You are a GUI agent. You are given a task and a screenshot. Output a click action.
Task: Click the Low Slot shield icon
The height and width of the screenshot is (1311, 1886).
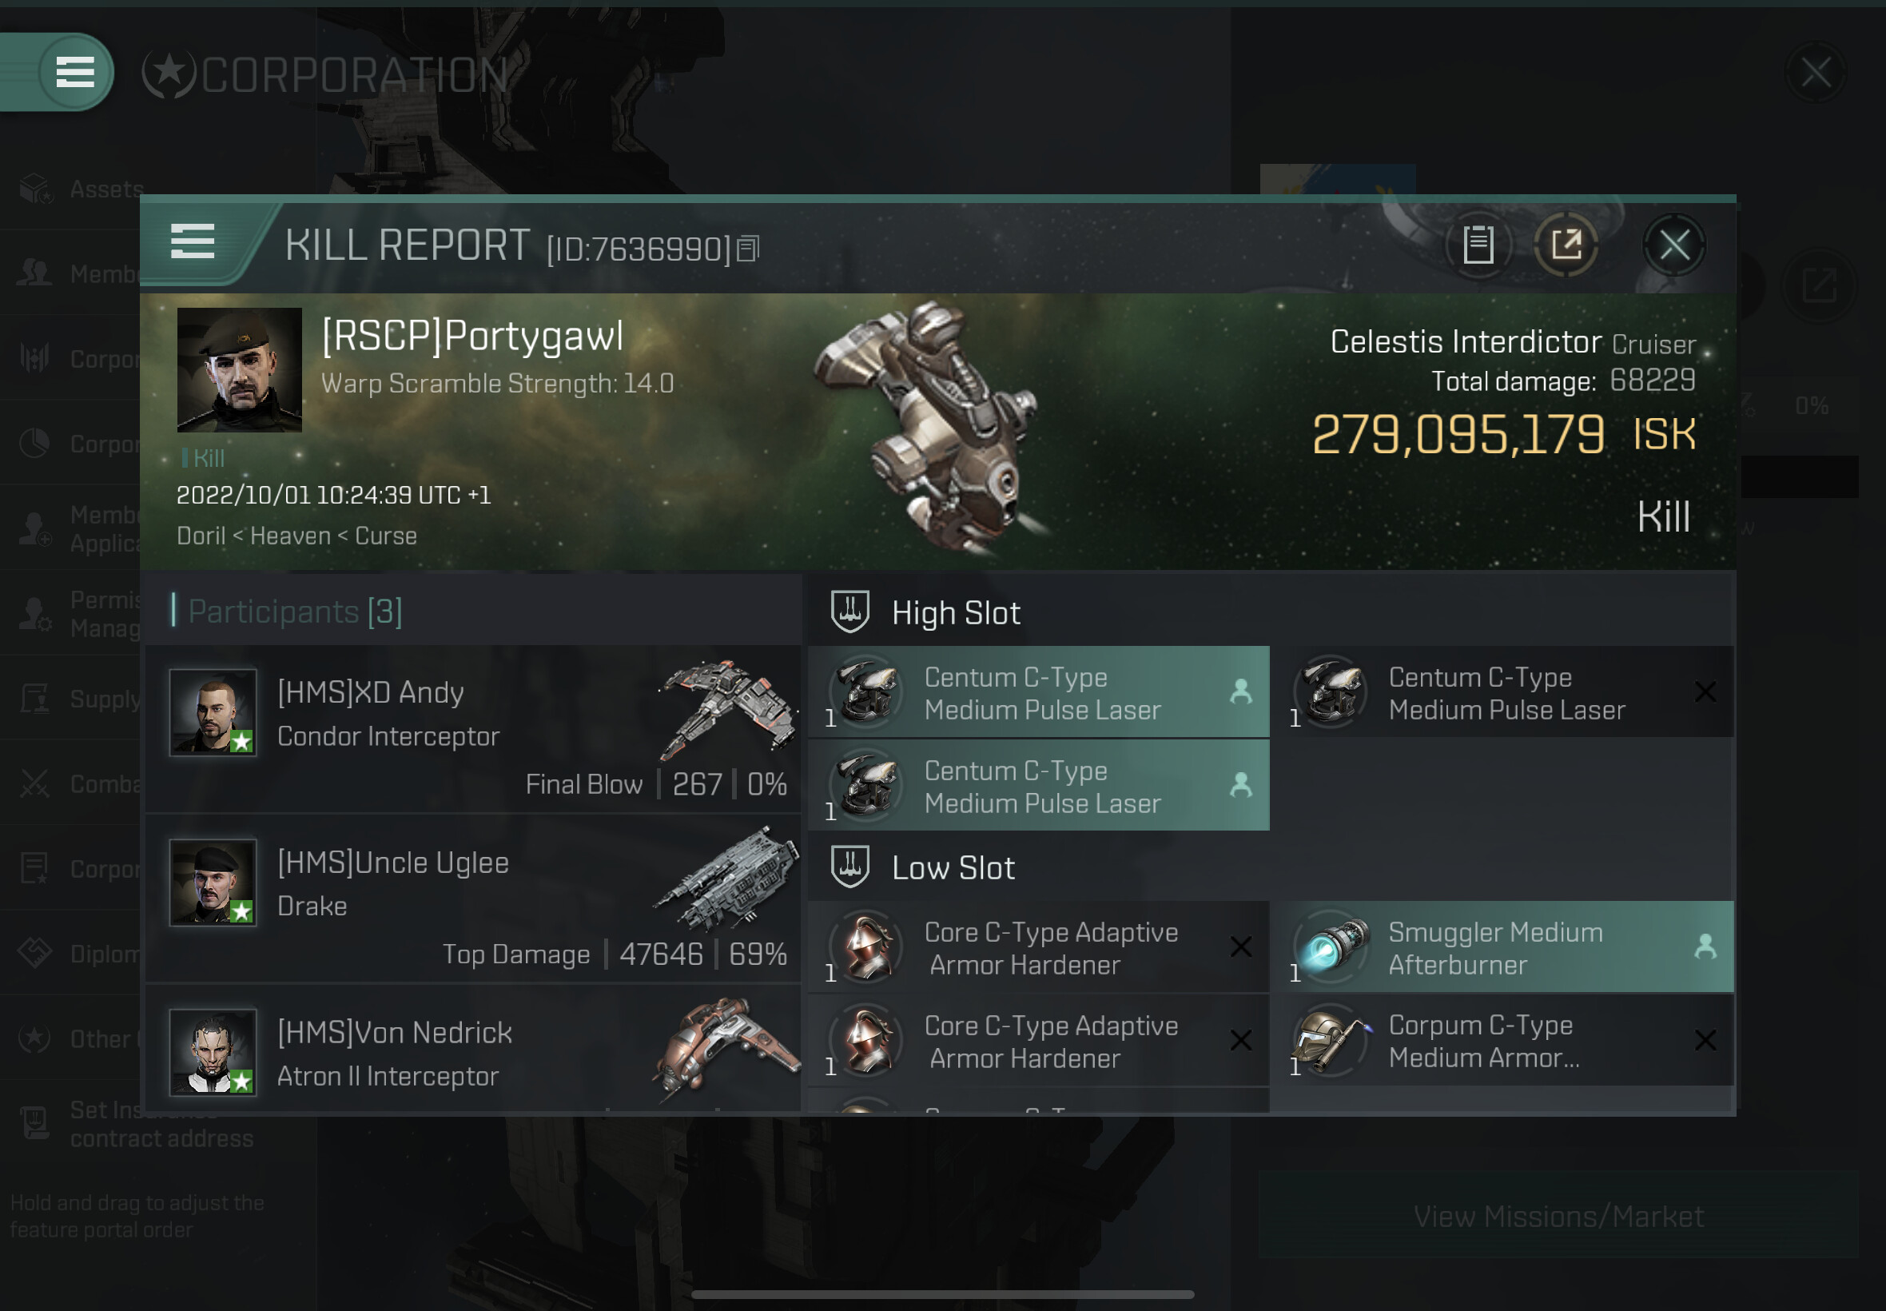[849, 867]
